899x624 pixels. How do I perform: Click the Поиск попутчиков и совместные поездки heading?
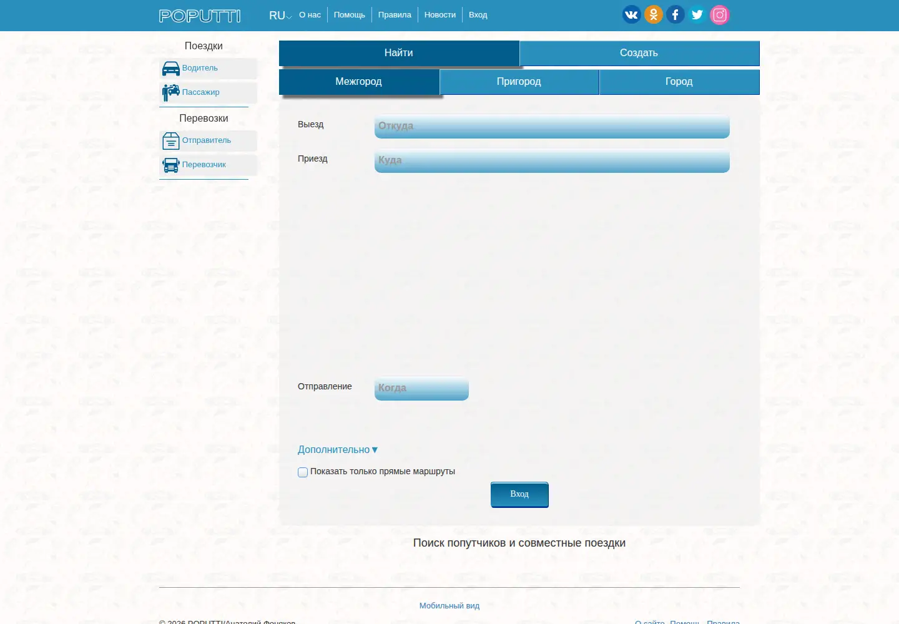519,543
